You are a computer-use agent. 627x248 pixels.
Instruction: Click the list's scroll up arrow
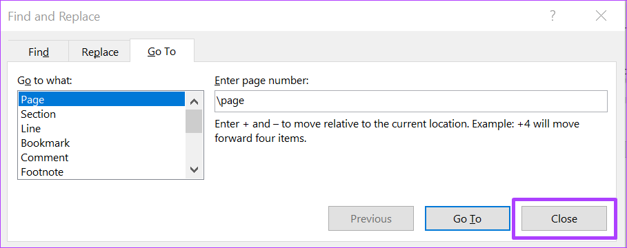[194, 101]
